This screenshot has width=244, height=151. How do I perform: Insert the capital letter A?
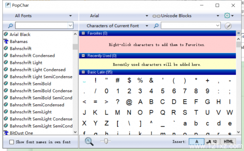point(140,102)
